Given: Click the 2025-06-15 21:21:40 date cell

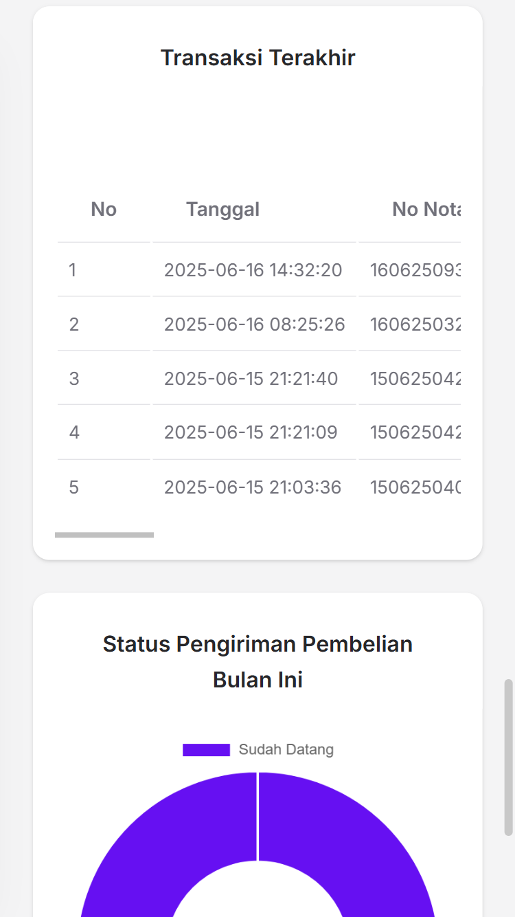Looking at the screenshot, I should (x=251, y=379).
